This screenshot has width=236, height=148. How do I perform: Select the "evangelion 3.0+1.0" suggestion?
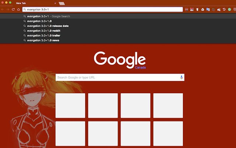point(118,21)
